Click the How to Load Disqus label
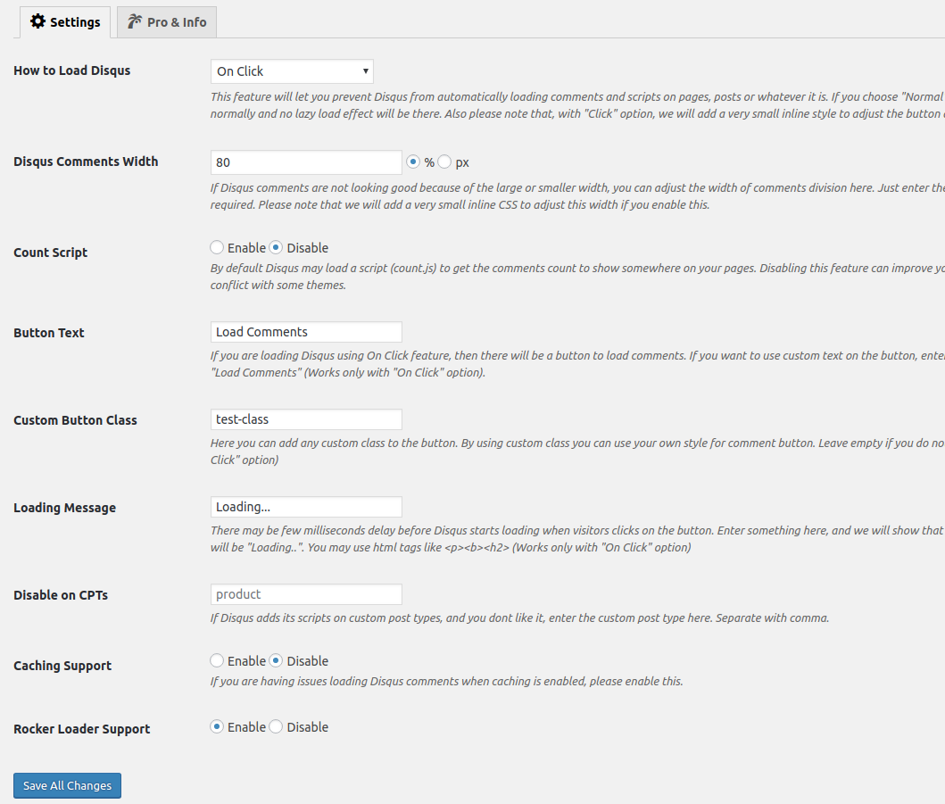 point(72,70)
